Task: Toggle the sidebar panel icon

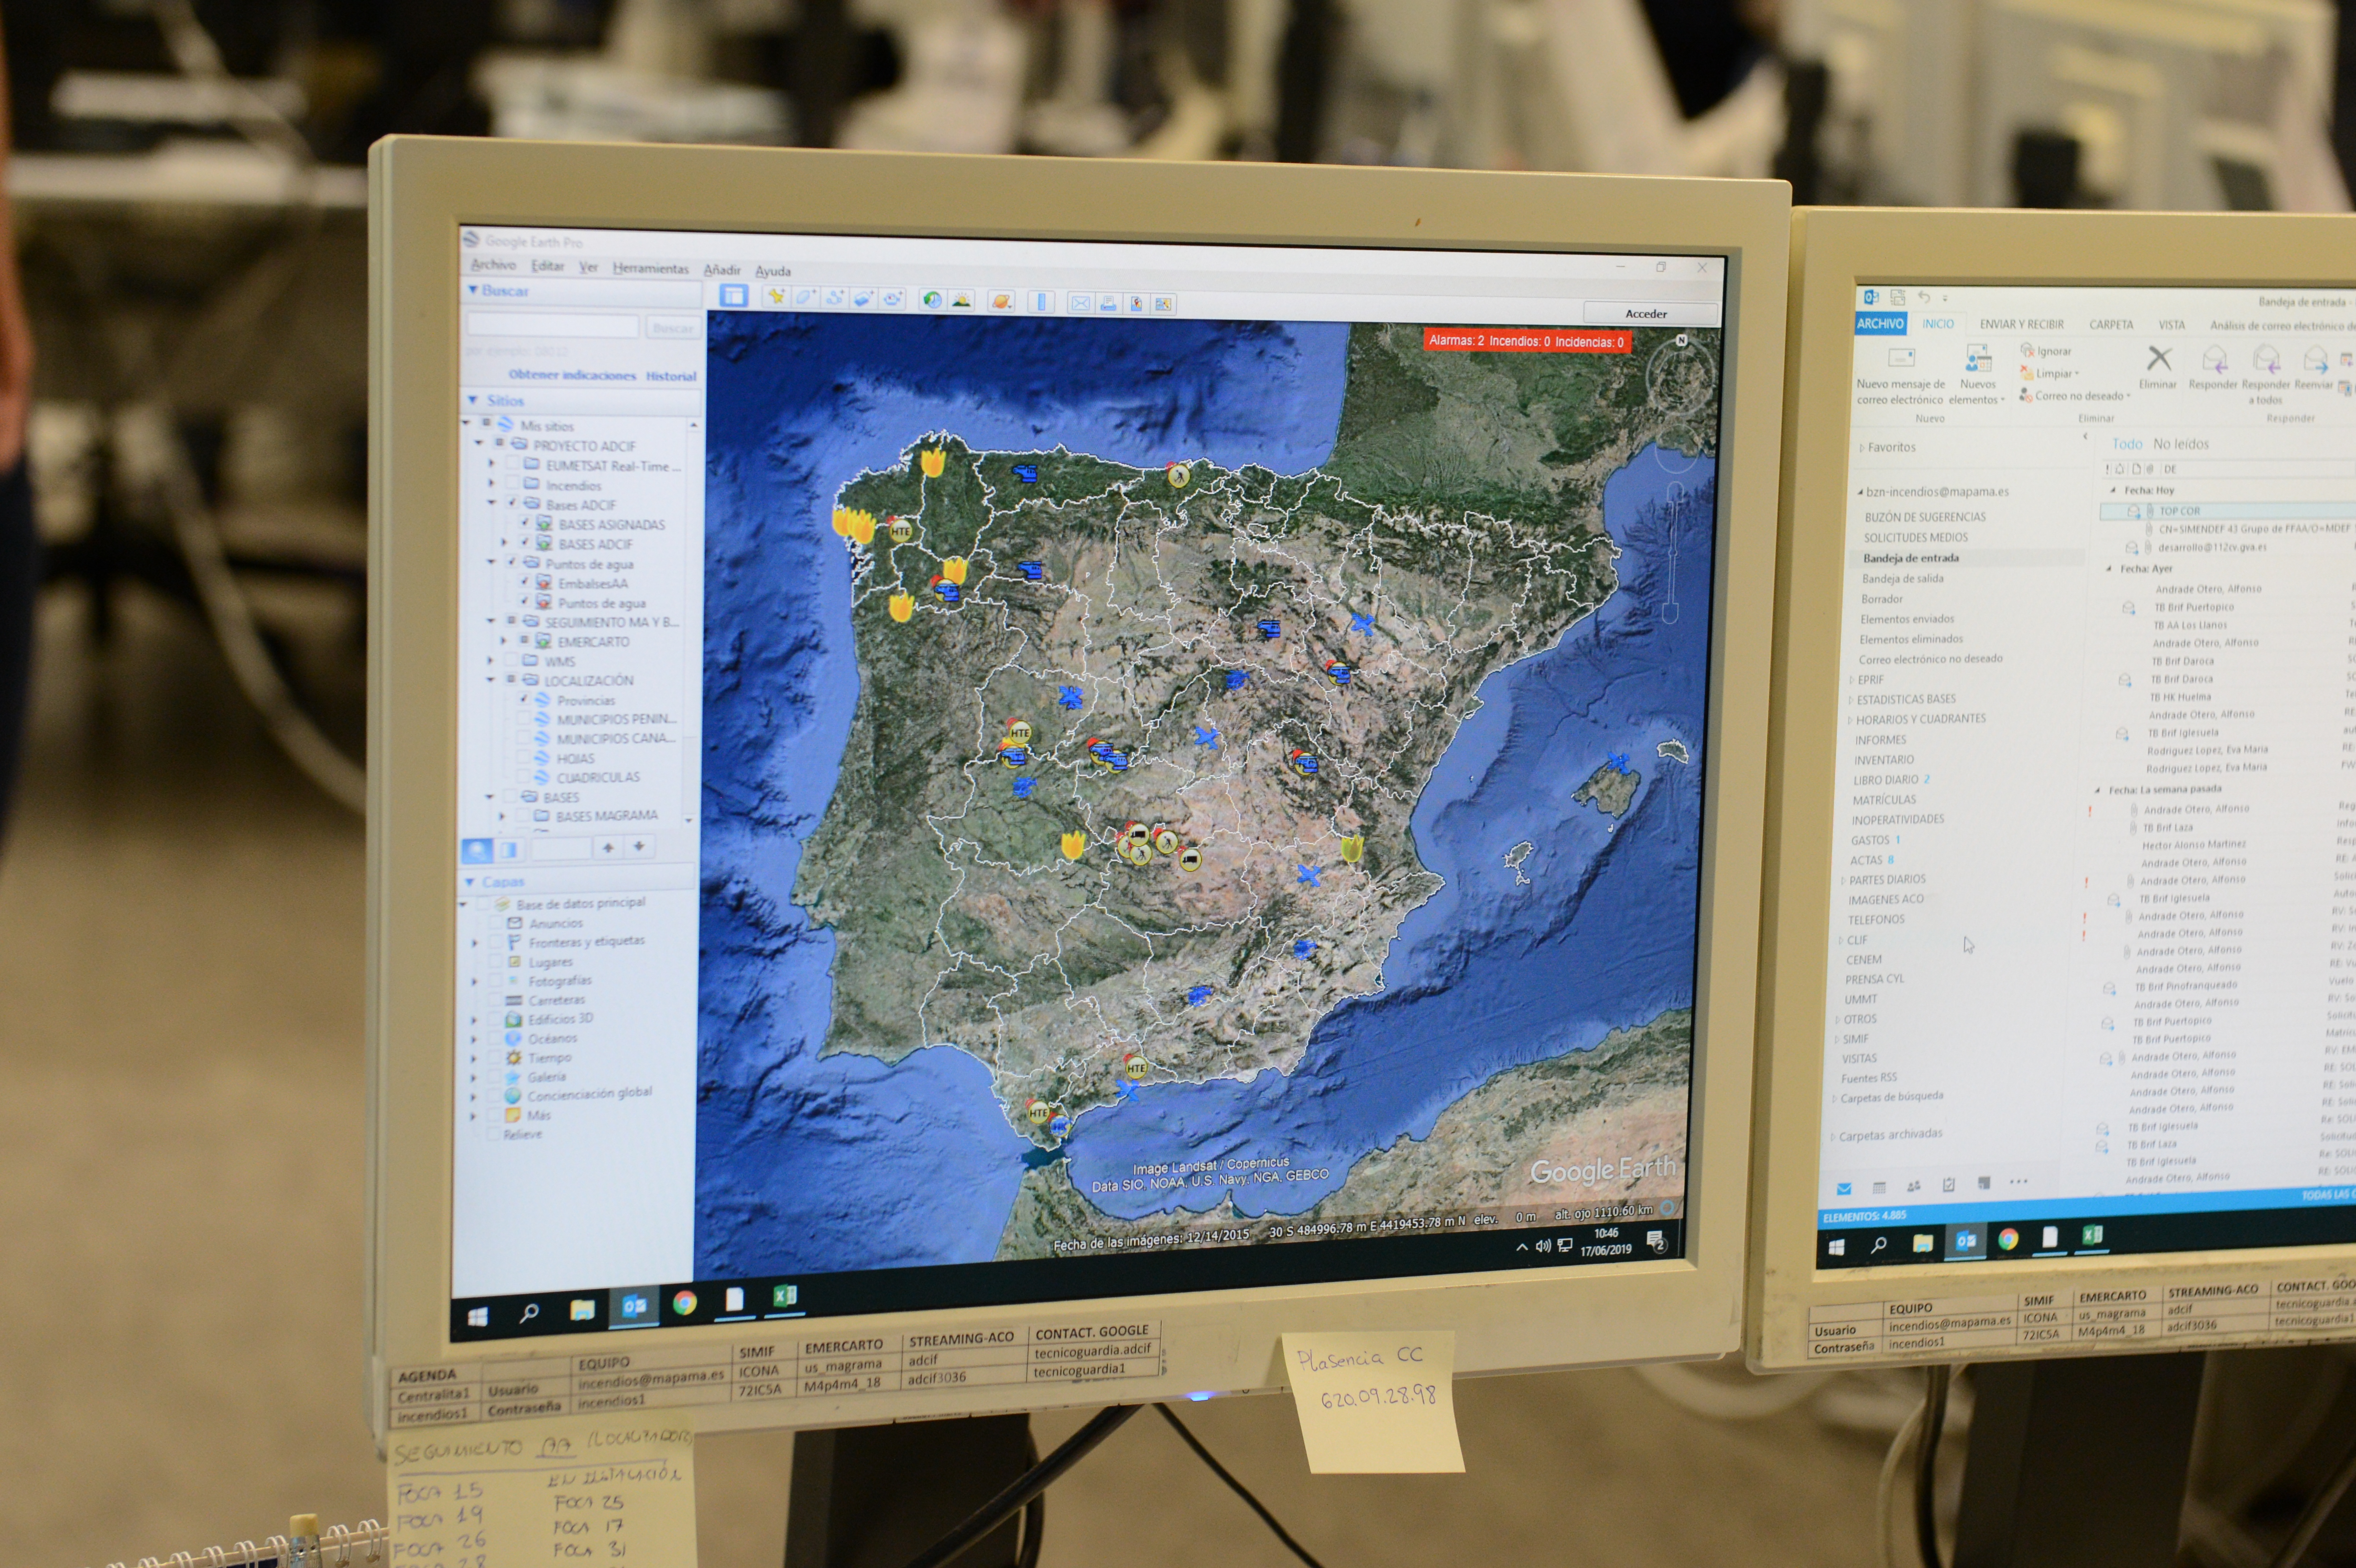Action: [x=734, y=296]
